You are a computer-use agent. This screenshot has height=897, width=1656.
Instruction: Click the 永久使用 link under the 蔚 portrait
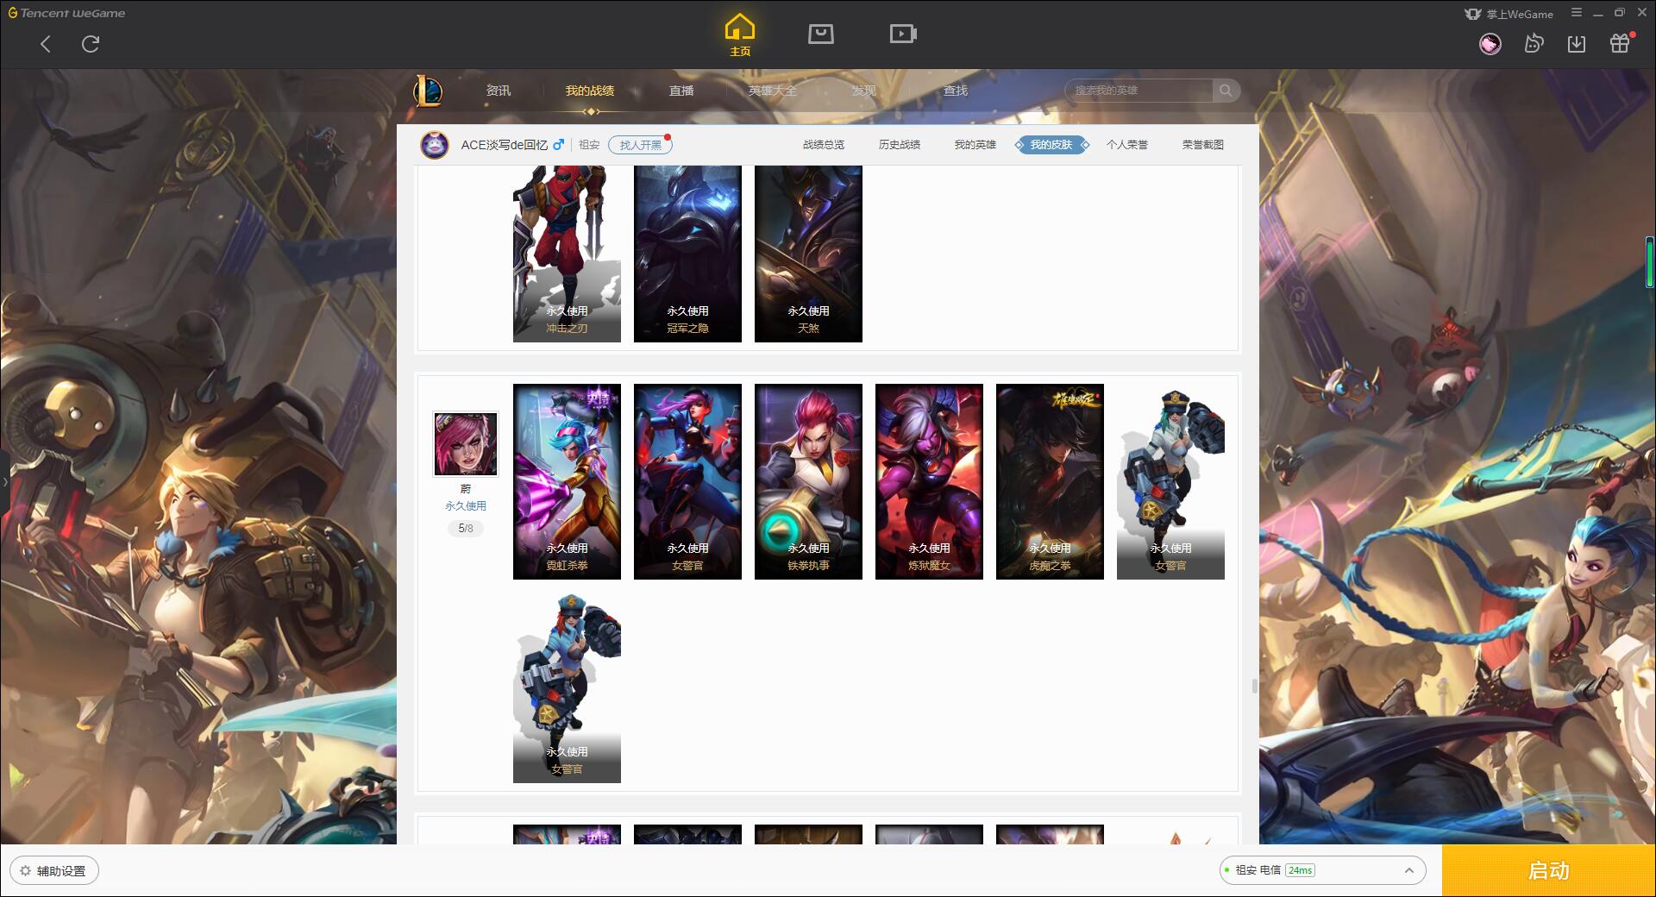click(x=466, y=506)
